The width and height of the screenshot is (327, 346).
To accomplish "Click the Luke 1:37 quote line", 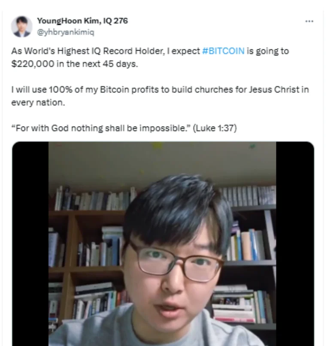I will [x=124, y=128].
